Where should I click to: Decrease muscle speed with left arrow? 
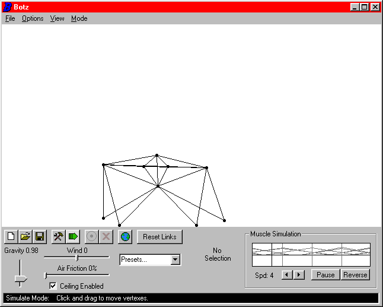(x=287, y=274)
